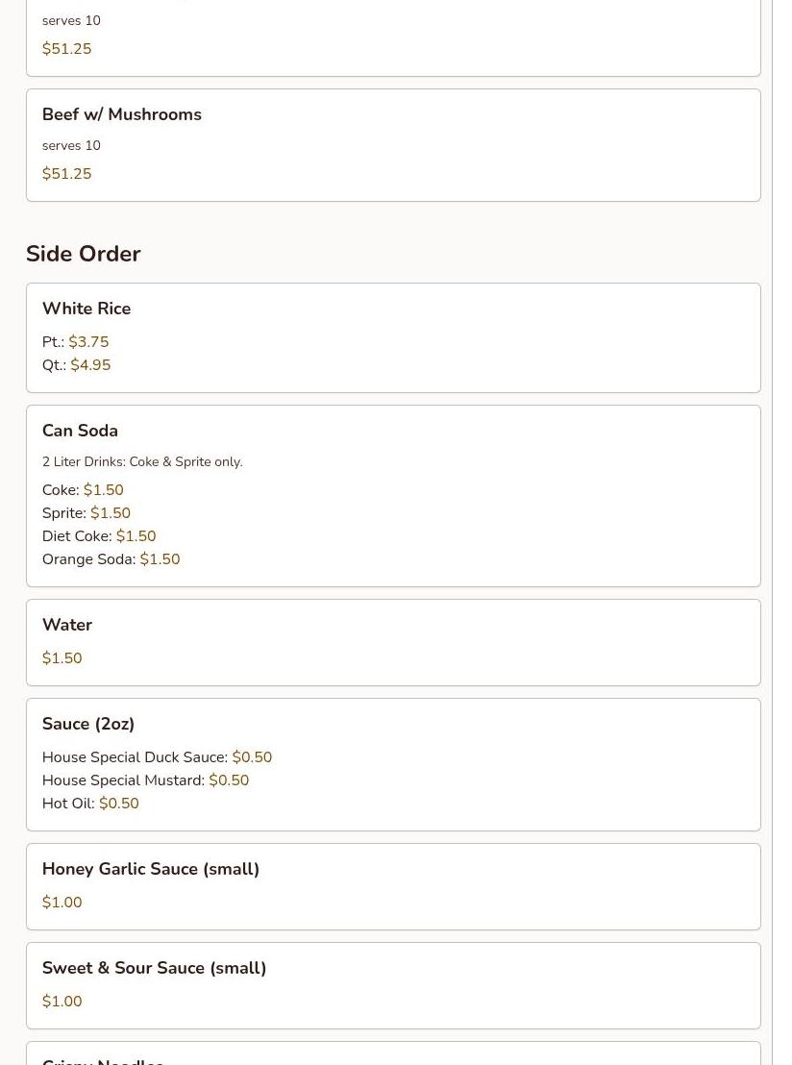The height and width of the screenshot is (1065, 792).
Task: Pick the Sprite can soda option
Action: pos(87,513)
